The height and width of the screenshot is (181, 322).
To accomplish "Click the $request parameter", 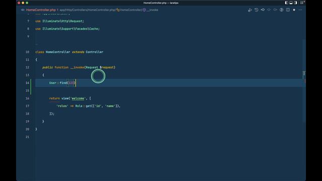I will click(x=107, y=67).
